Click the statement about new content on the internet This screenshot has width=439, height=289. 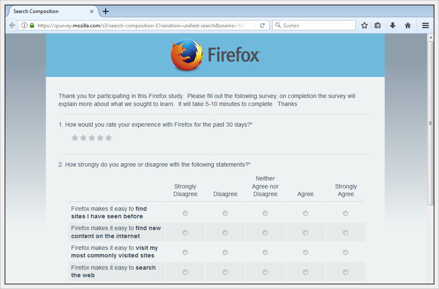[x=116, y=232]
